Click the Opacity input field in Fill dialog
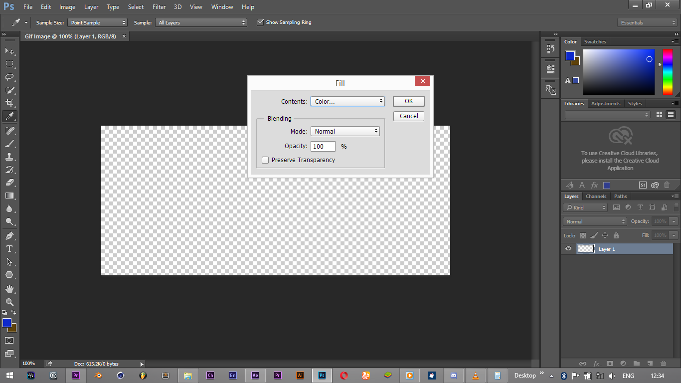 tap(323, 146)
